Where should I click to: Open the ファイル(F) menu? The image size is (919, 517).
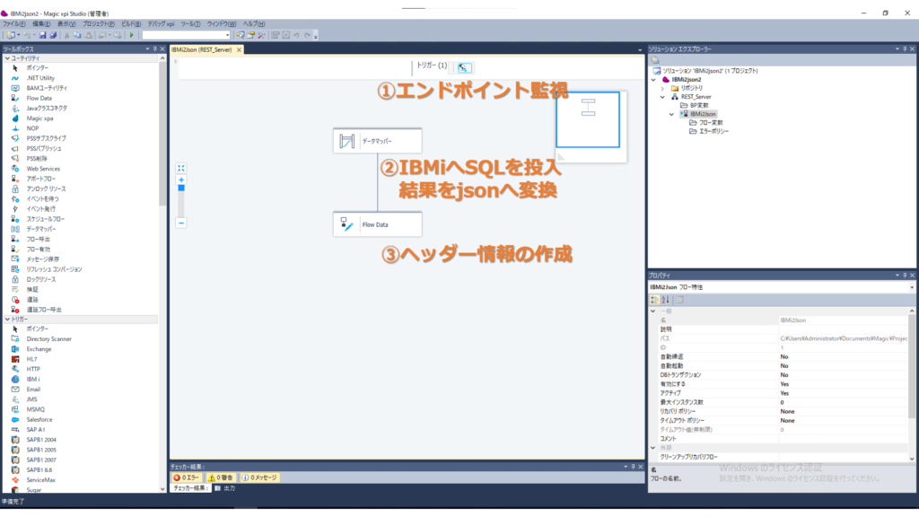pyautogui.click(x=14, y=24)
